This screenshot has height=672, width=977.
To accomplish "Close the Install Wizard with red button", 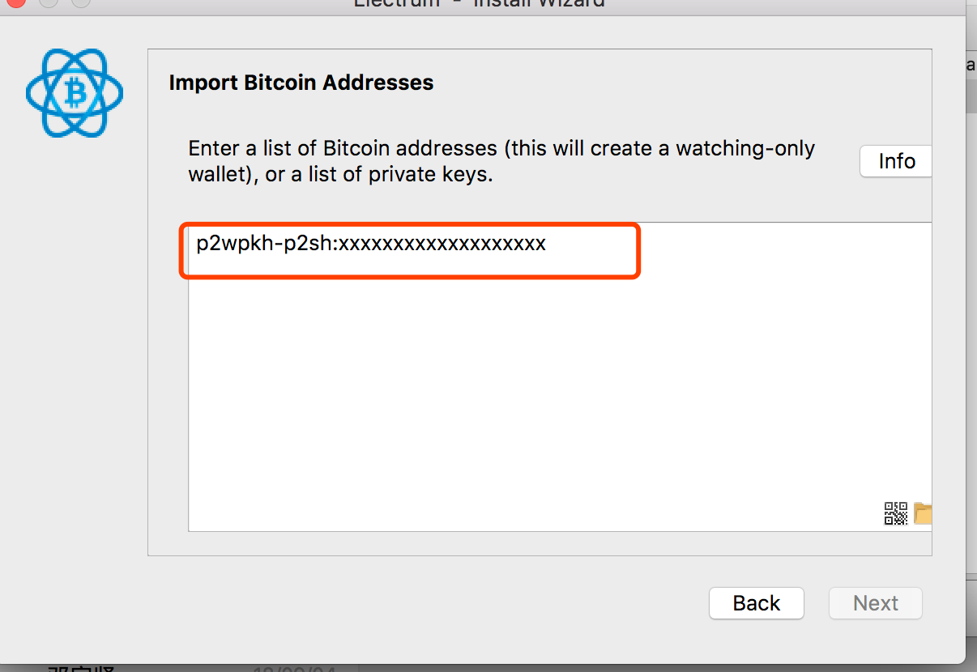I will tap(11, 3).
